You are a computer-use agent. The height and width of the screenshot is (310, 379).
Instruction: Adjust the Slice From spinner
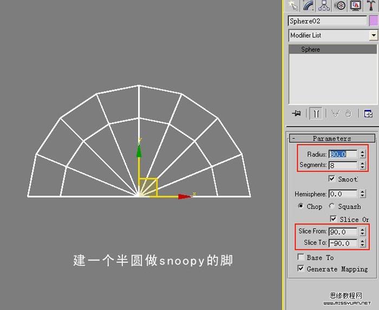click(x=362, y=231)
